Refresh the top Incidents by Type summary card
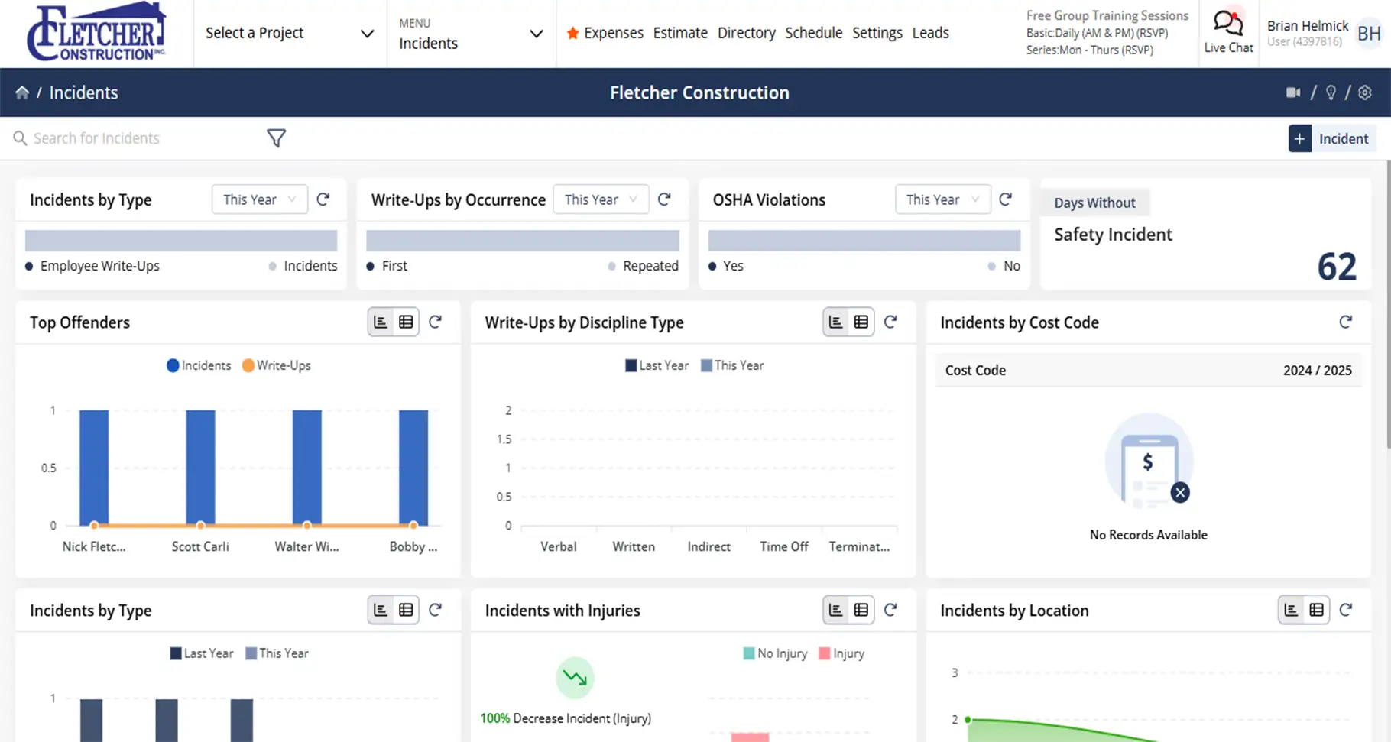Screen dimensions: 1391x742 click(x=323, y=199)
